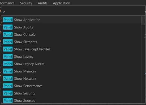Image resolution: width=146 pixels, height=105 pixels.
Task: Run the Show Application command
Action: click(x=71, y=20)
